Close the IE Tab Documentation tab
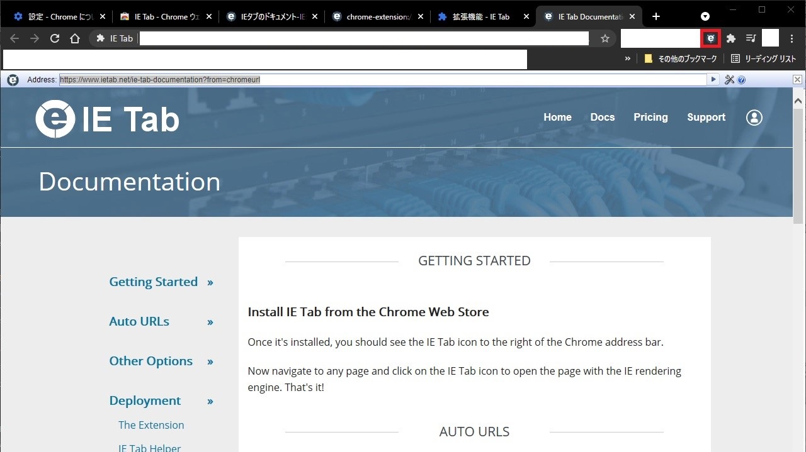 coord(632,17)
